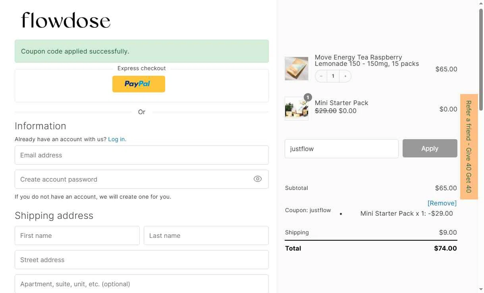Viewport: 484px width, 293px height.
Task: Open Move Energy Tea product thumbnail
Action: point(297,69)
